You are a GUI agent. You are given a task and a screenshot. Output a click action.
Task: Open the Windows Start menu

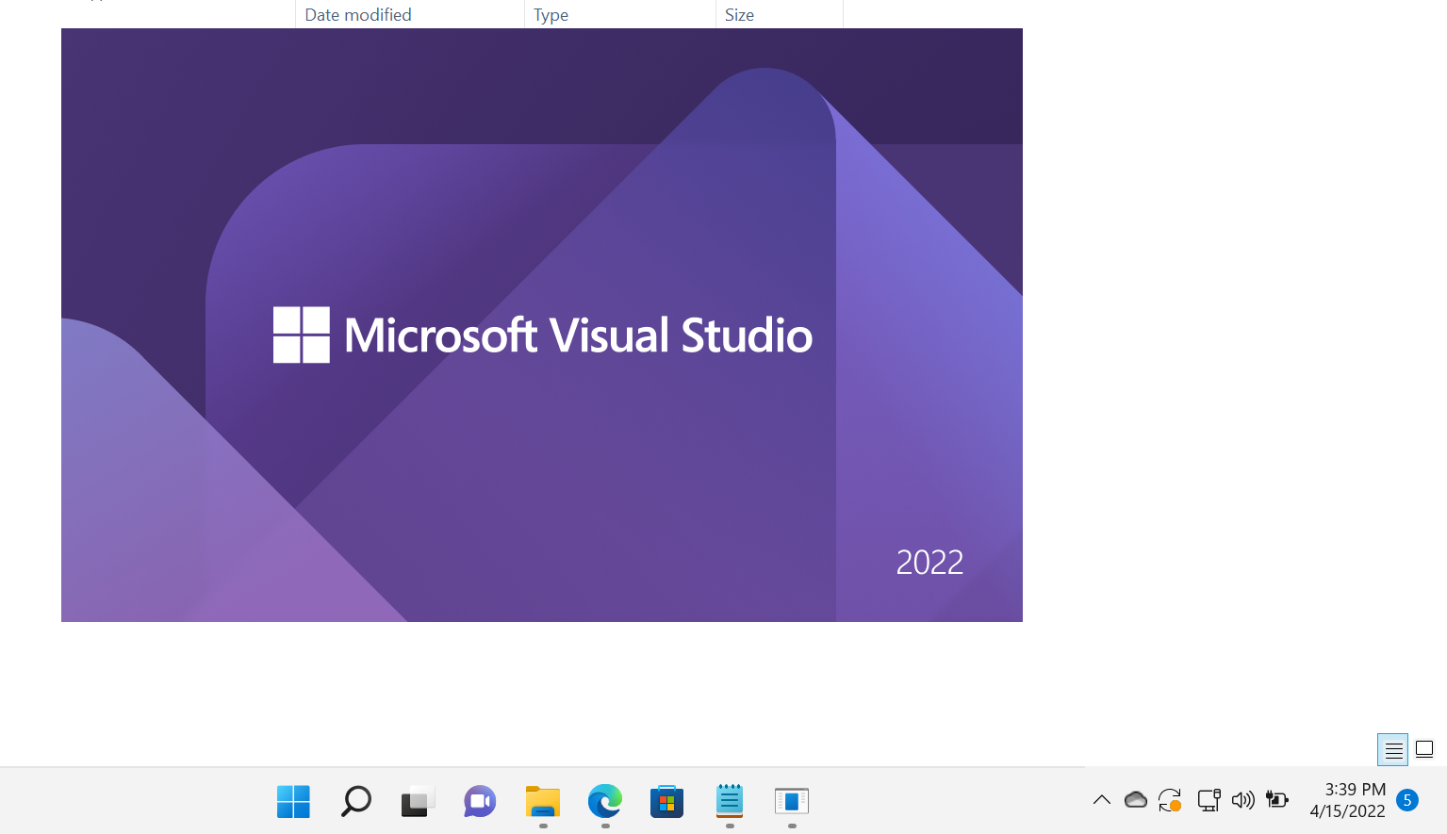pos(293,802)
